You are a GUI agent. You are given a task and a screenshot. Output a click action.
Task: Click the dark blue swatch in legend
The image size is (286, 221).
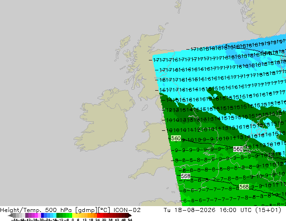pyautogui.click(x=42, y=216)
